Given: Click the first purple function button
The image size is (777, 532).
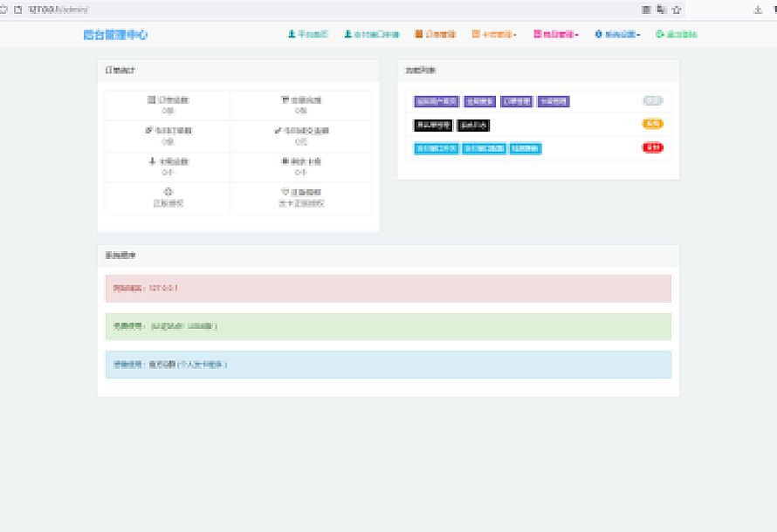Looking at the screenshot, I should 437,101.
